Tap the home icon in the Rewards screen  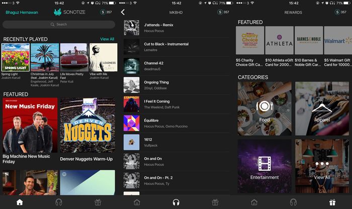coord(254,202)
